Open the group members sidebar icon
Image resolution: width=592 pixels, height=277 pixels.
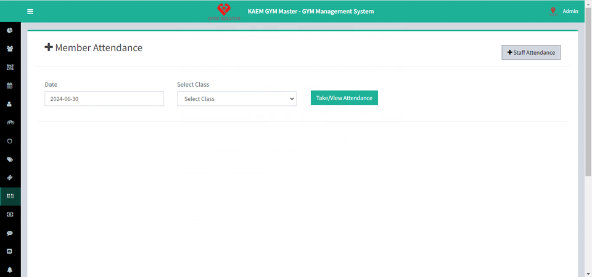click(x=10, y=49)
